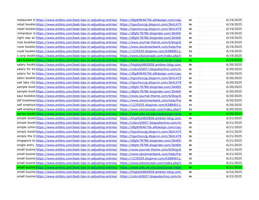
Task: Open entikis link in salt lake city row
Action: (x=76, y=82)
